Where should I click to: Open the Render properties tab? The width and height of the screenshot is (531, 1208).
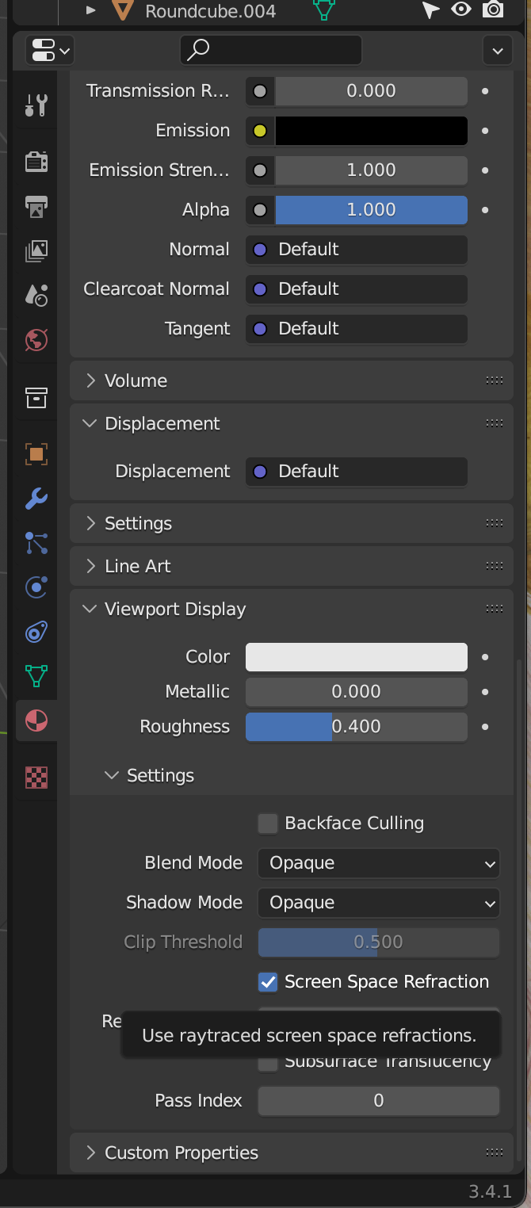36,162
